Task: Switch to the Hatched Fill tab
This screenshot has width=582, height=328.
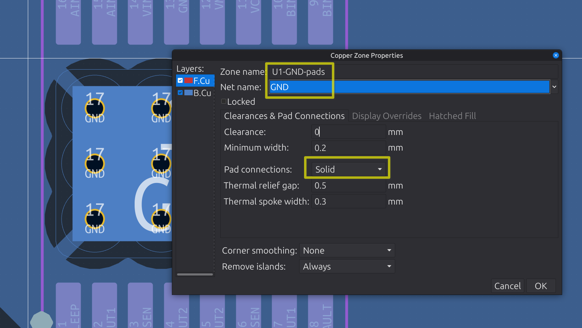Action: click(452, 116)
